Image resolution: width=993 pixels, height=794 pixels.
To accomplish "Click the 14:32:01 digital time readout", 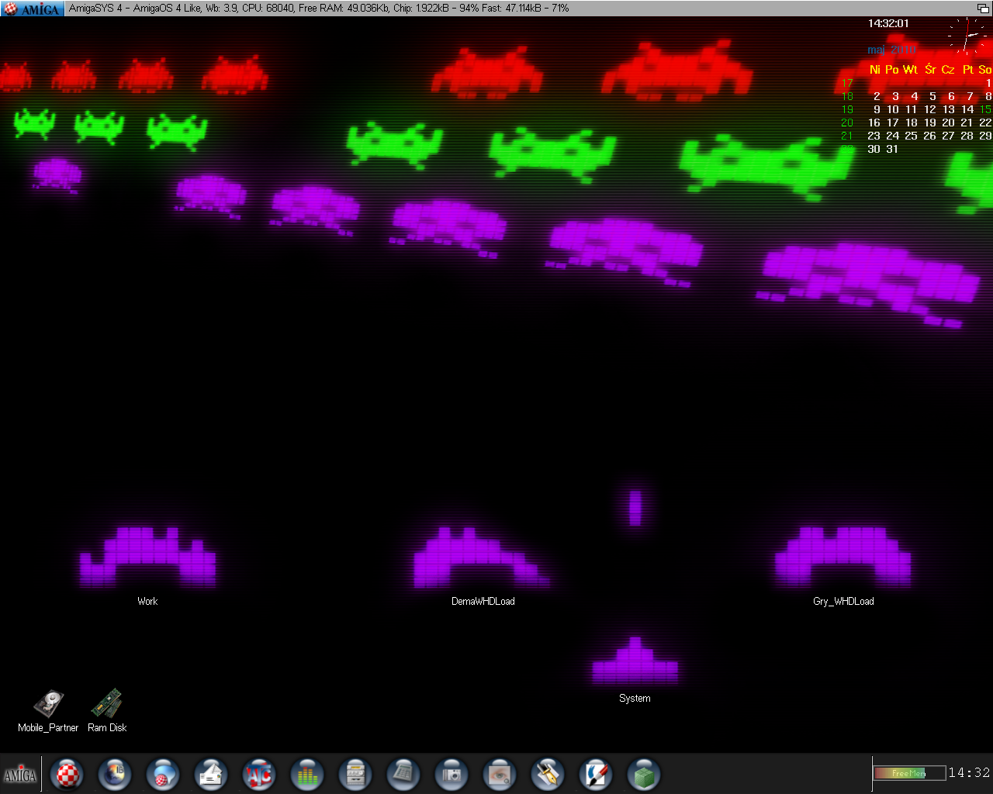I will 888,24.
